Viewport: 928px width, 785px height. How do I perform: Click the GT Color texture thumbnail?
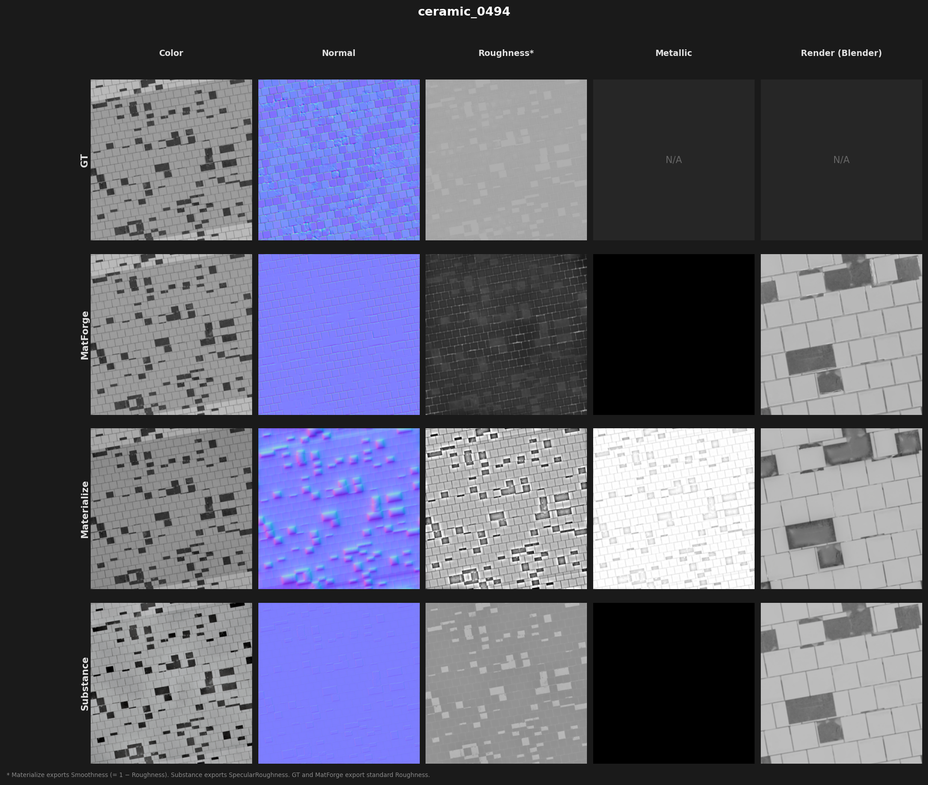click(x=171, y=160)
